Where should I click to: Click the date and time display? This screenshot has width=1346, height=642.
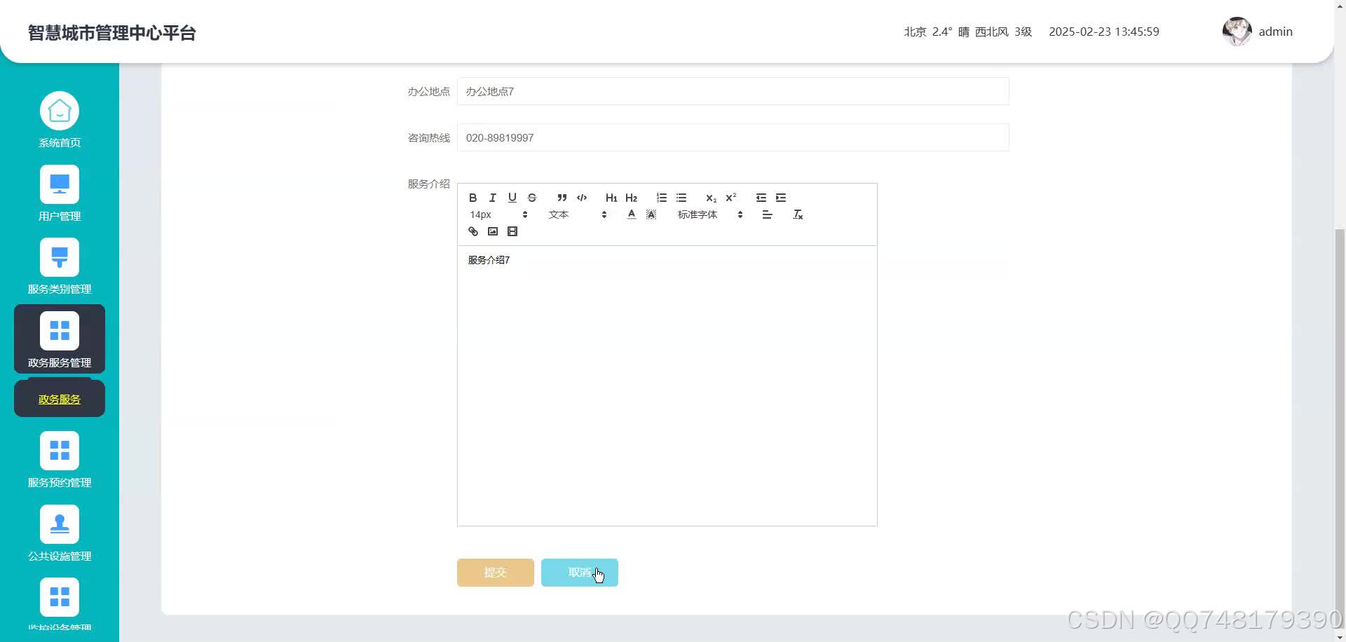1104,32
